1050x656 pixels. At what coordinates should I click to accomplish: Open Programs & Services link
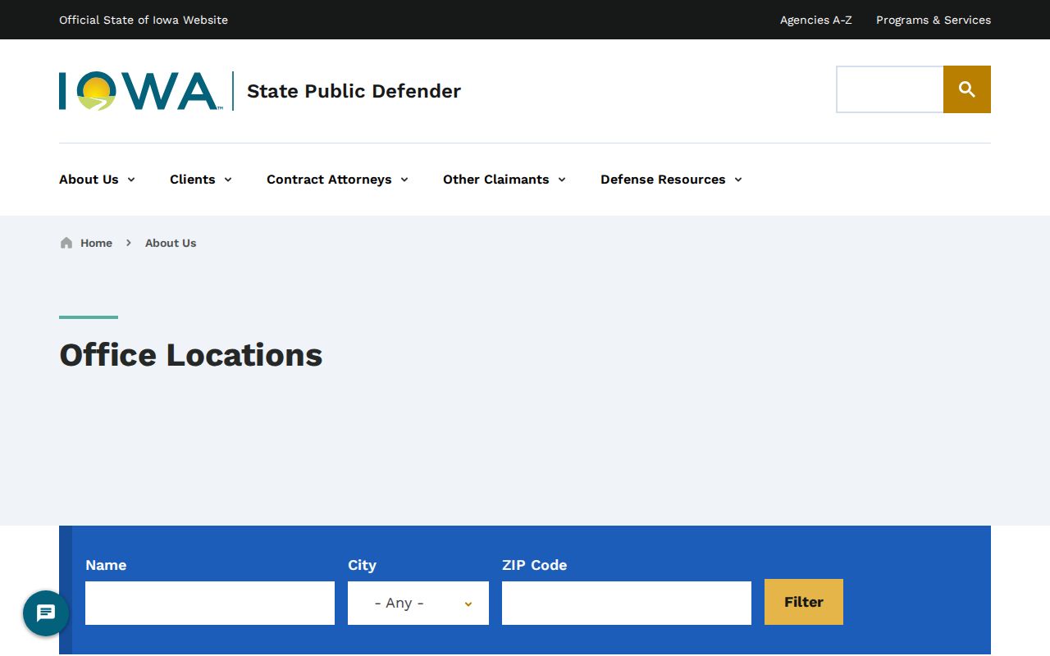[934, 20]
